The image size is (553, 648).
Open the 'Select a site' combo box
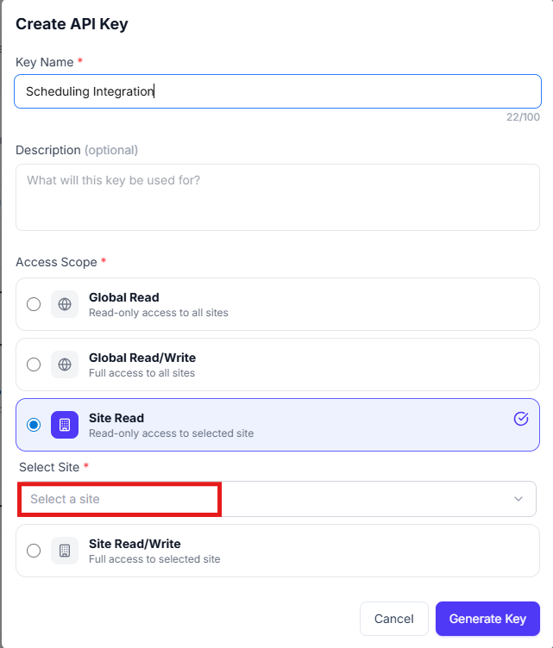point(277,499)
